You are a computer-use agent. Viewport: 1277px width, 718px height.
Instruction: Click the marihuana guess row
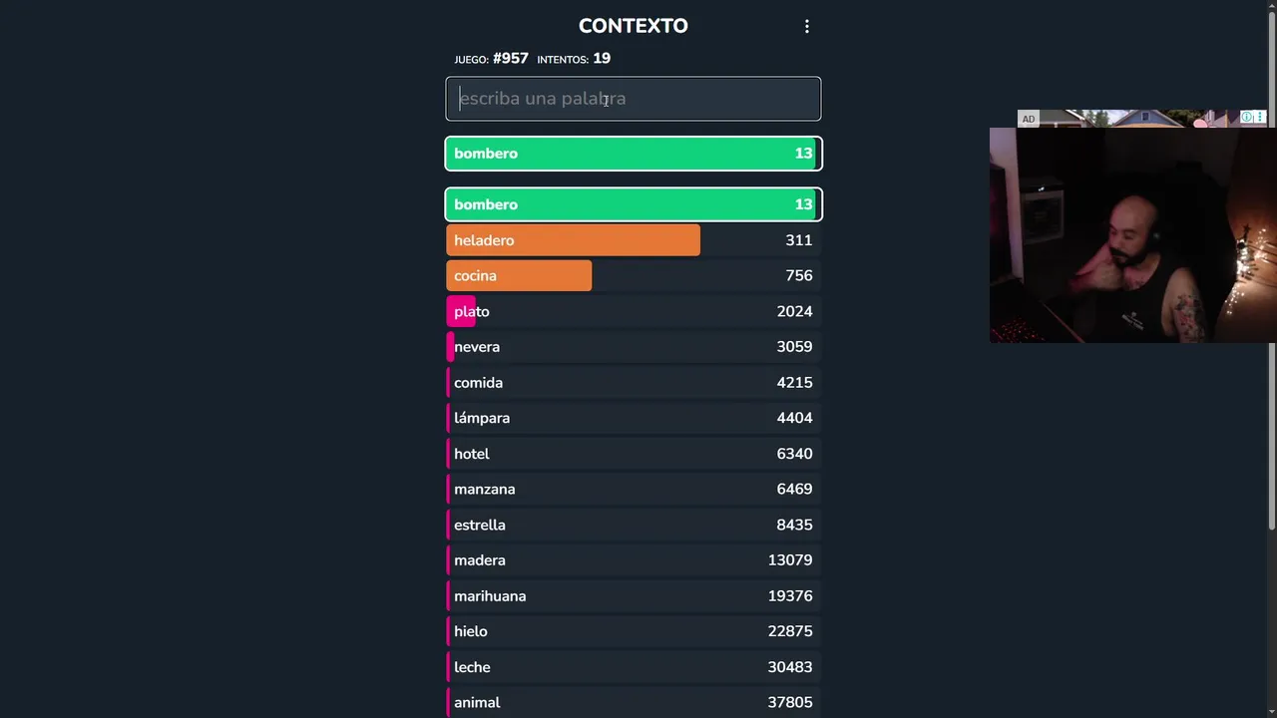pos(634,596)
